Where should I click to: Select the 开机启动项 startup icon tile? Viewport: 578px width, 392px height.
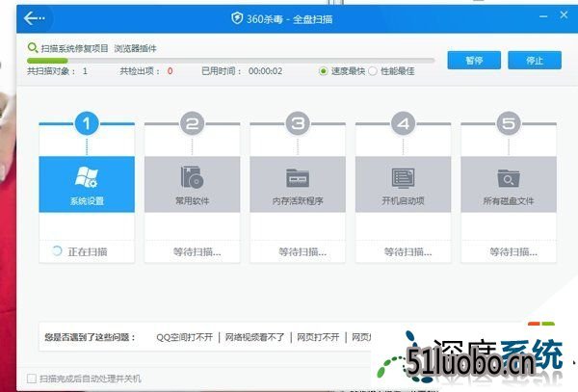[403, 184]
